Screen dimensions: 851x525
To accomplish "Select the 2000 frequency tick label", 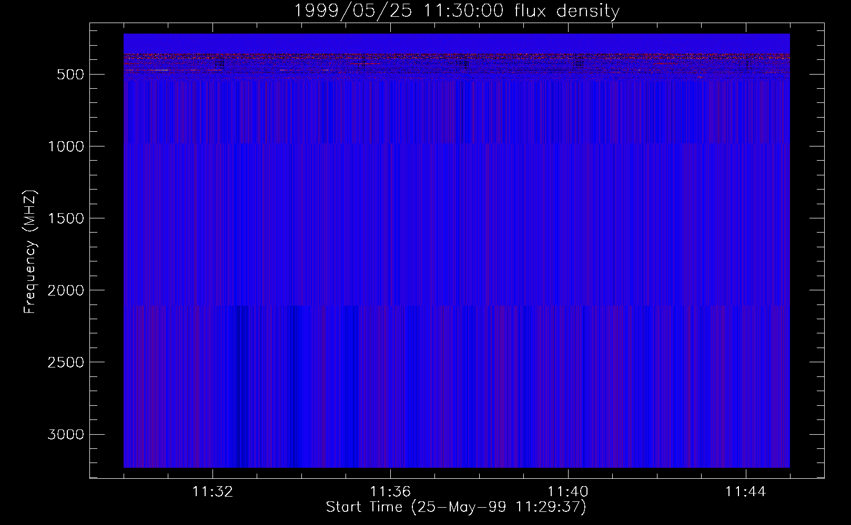I will (66, 290).
